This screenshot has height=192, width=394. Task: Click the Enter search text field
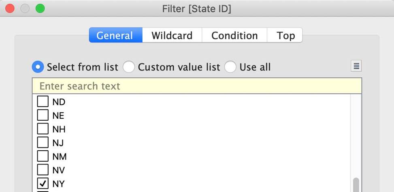tap(197, 86)
